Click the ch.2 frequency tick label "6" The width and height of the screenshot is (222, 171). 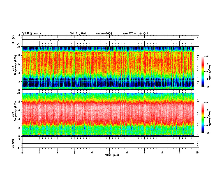[x=19, y=110]
